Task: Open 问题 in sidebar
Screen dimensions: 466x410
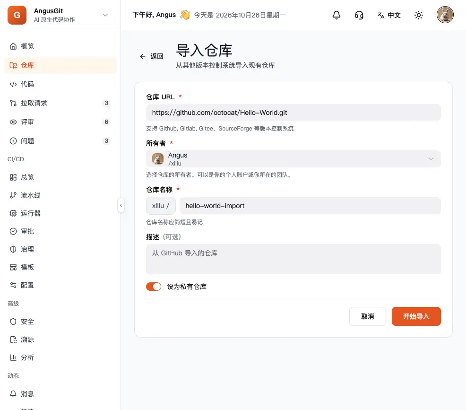Action: pos(60,140)
